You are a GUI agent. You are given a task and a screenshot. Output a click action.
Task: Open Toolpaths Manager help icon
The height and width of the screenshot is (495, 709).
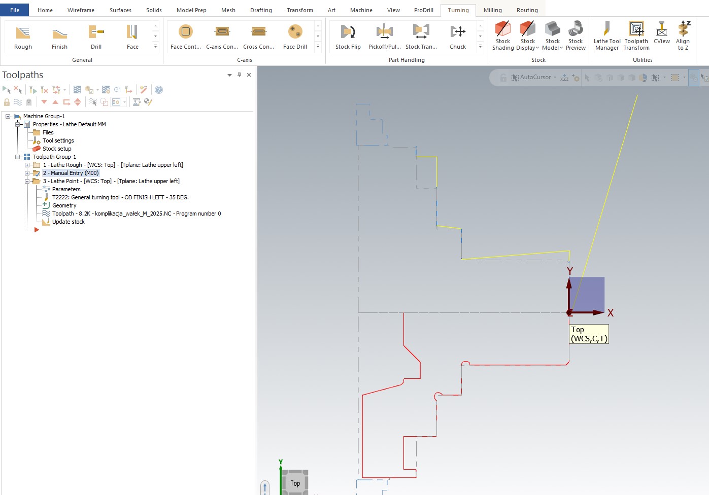pyautogui.click(x=159, y=90)
